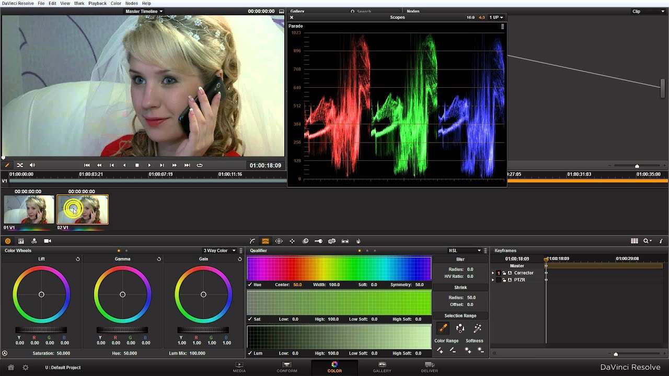Open the Primaries Bars palette icon
669x376 pixels.
pyautogui.click(x=21, y=241)
